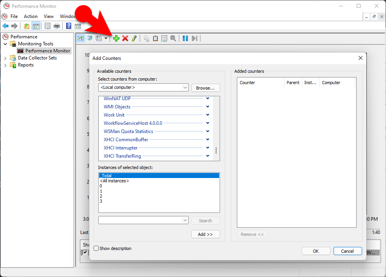Click the Browse... button

[205, 88]
